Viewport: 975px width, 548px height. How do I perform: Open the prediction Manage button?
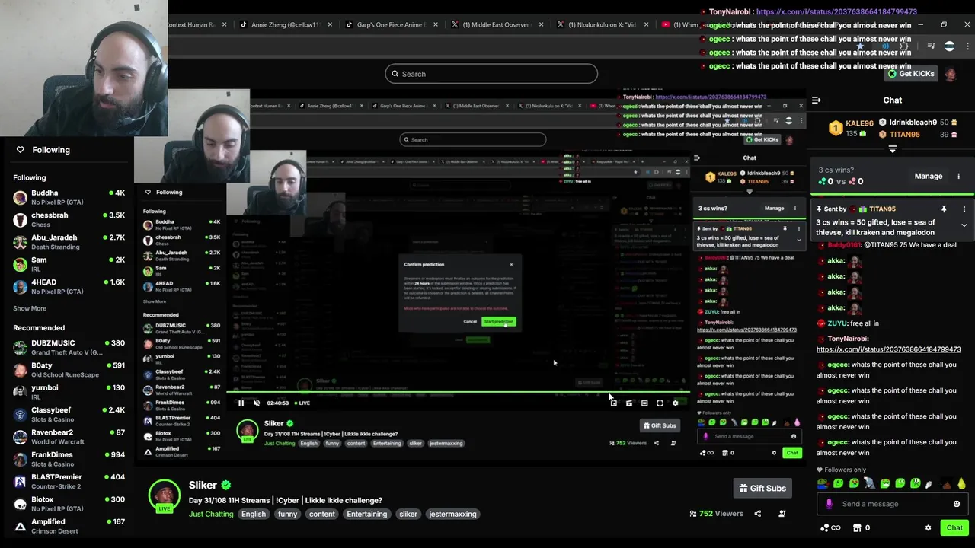coord(928,176)
